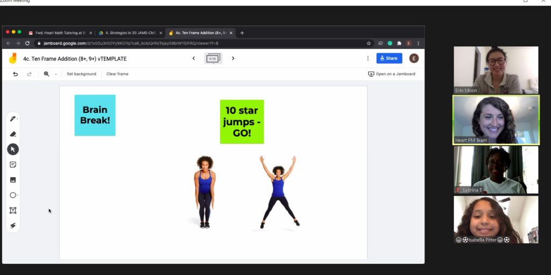Edit the jam title 4c. Ten Frame Addition
This screenshot has height=275, width=551.
click(75, 59)
